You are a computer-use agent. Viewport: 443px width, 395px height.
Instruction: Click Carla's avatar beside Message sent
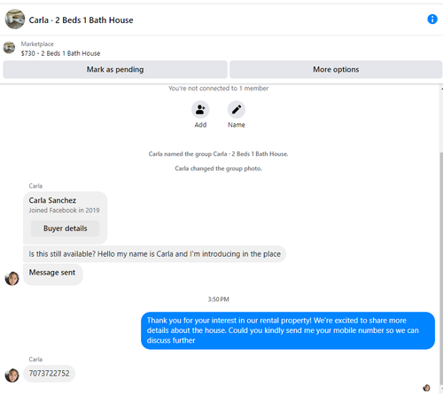point(12,278)
